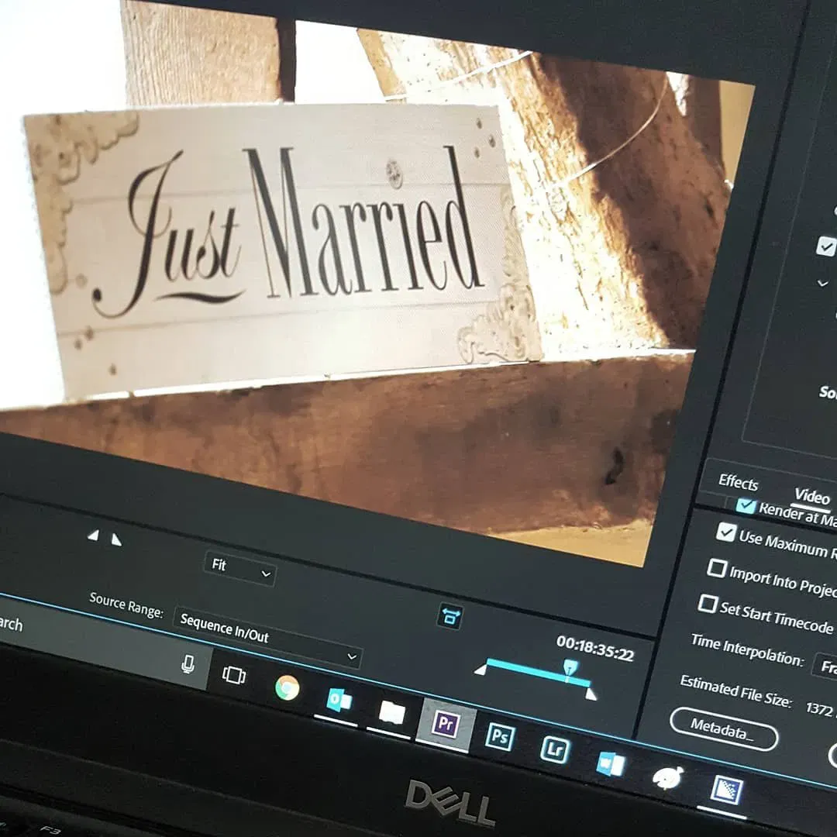Click the microphone icon in the search box

pos(188,663)
